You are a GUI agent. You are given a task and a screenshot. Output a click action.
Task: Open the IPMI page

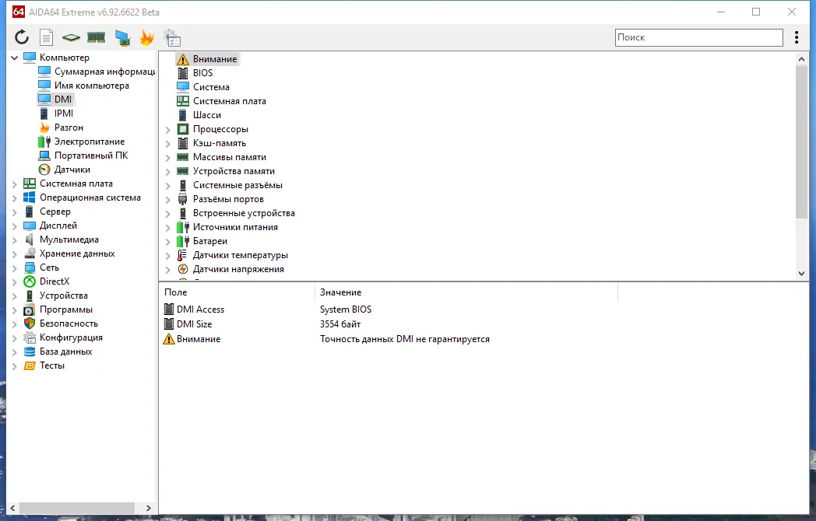[64, 114]
